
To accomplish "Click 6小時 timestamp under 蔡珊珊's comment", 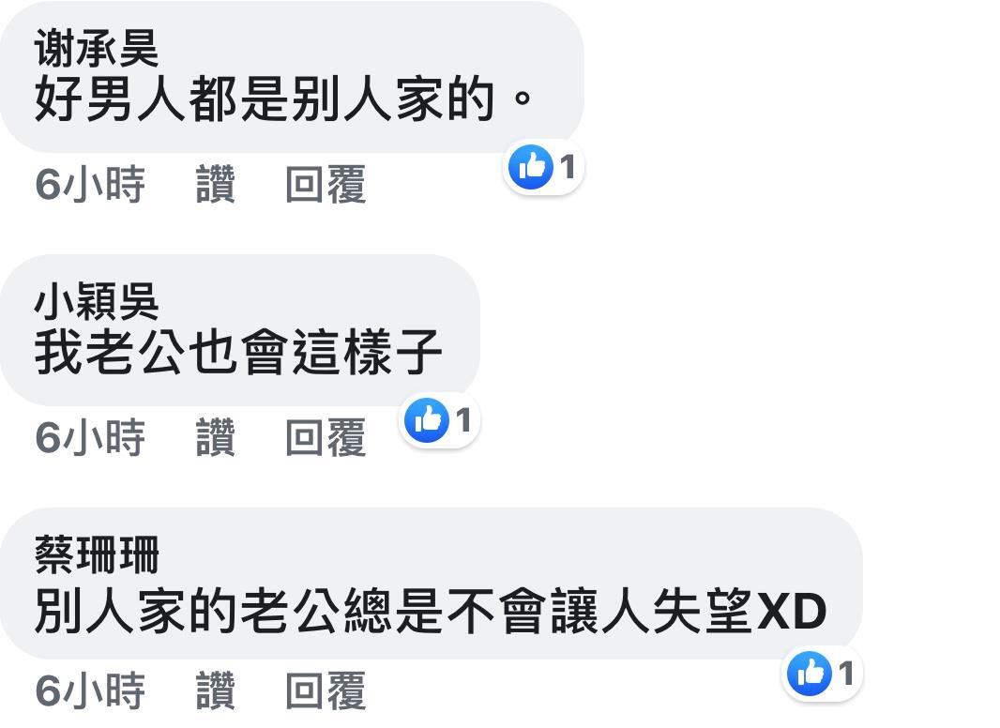I will pyautogui.click(x=91, y=690).
